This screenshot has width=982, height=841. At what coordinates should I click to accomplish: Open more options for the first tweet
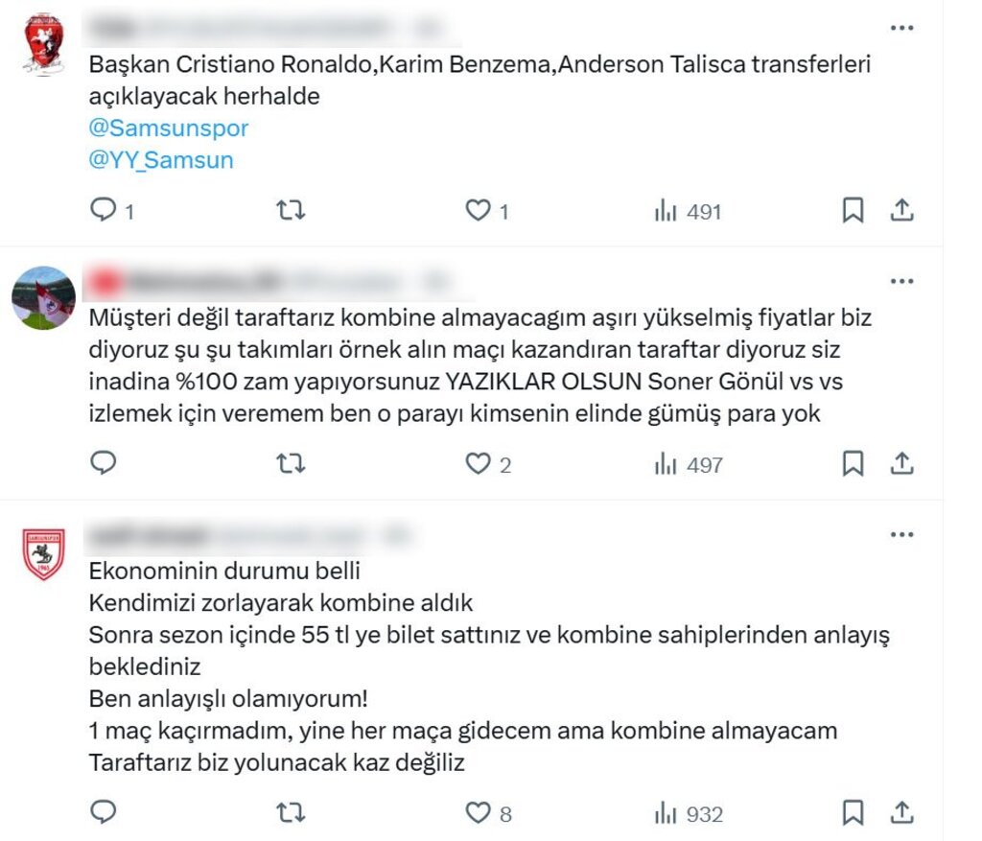click(901, 28)
